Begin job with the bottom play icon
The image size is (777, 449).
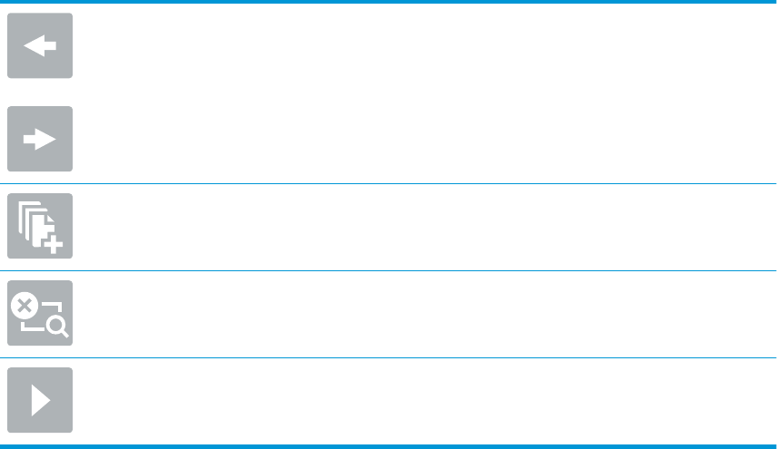coord(40,400)
